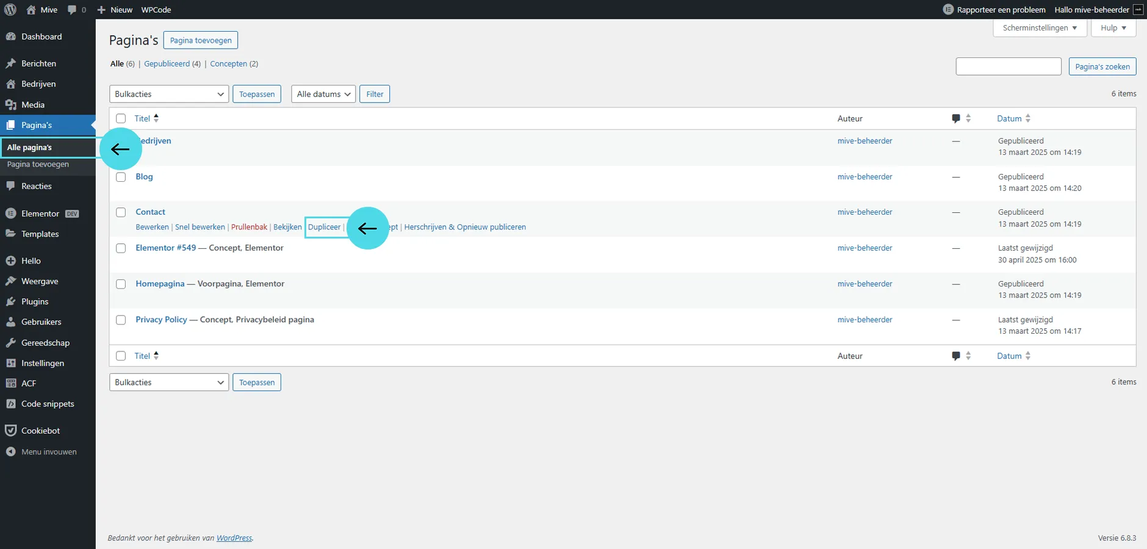This screenshot has height=549, width=1147.
Task: Toggle select-all checkbox in table header
Action: tap(121, 118)
